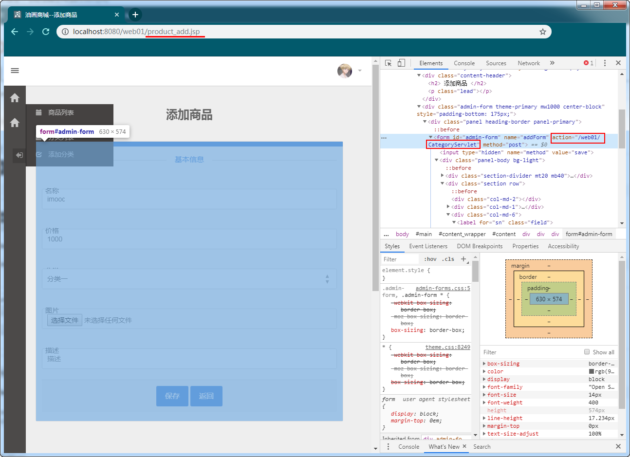
Task: Bookmark this page with the star icon
Action: (x=543, y=32)
